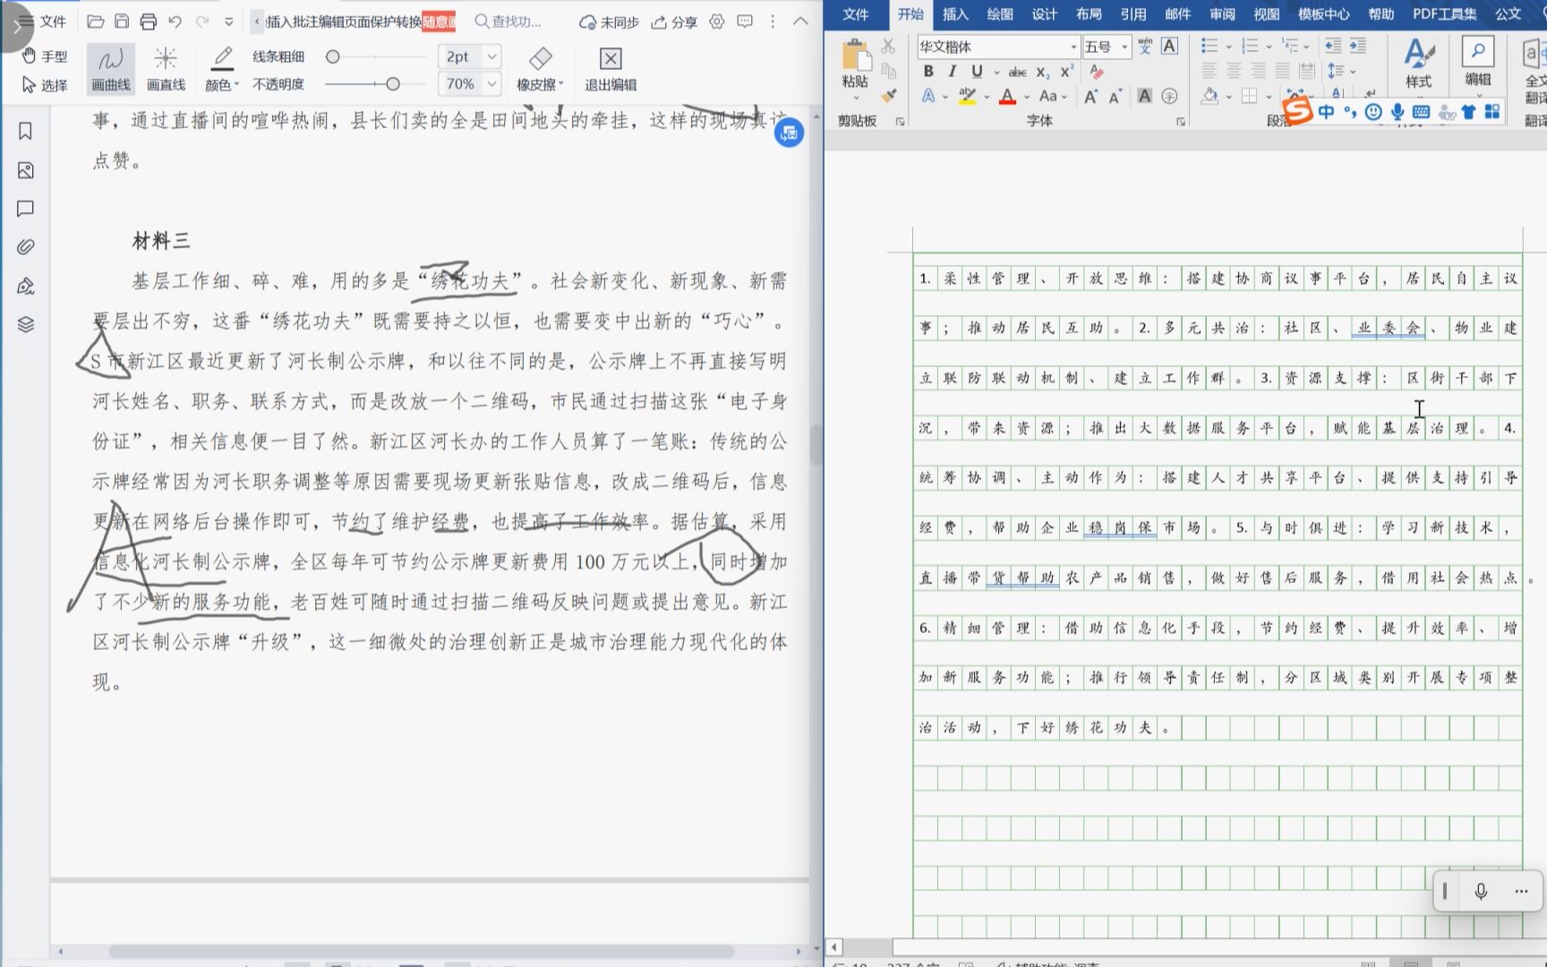Open comments panel in PDF sidebar
1547x967 pixels.
click(25, 209)
